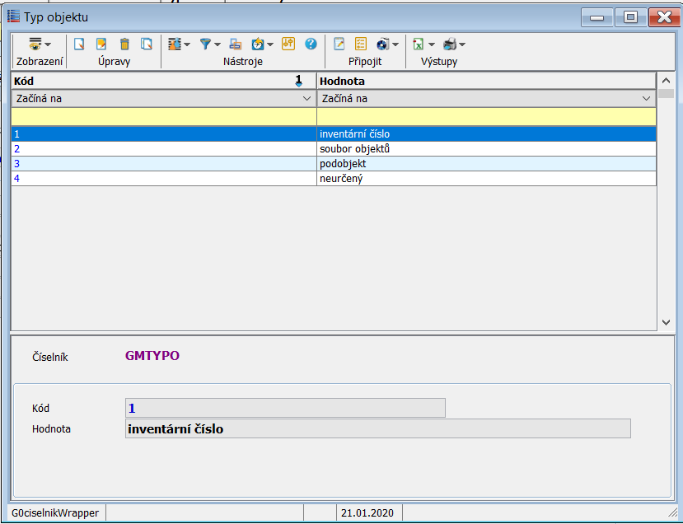
Task: Click the edit record icon in Úpravy
Action: tap(102, 44)
